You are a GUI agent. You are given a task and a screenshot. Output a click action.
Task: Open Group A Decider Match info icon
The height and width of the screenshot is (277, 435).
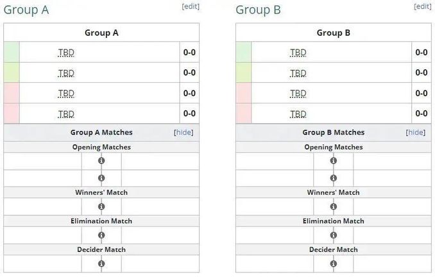[101, 264]
